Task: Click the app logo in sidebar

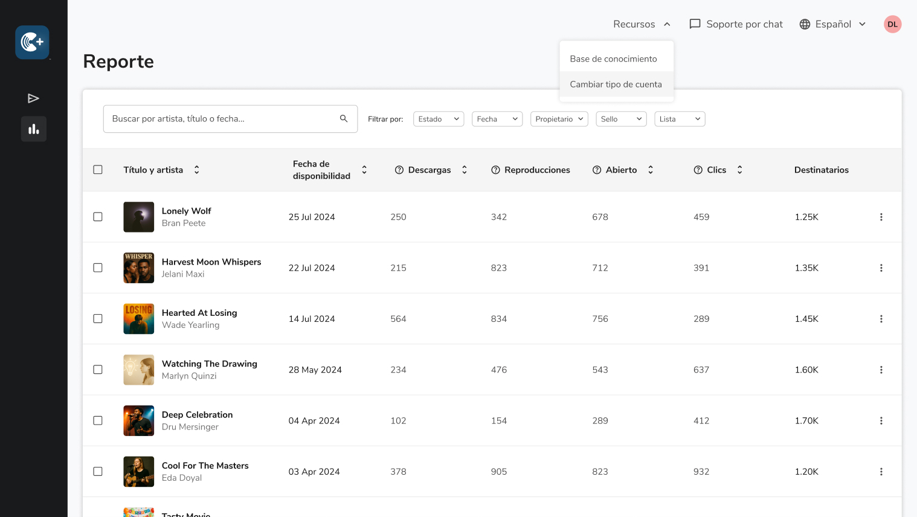Action: coord(33,42)
